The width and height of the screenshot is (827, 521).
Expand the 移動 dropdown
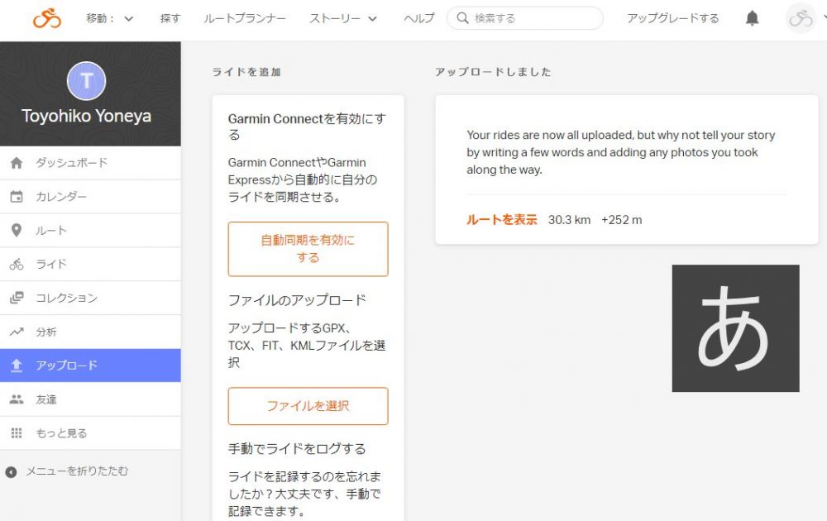[110, 18]
